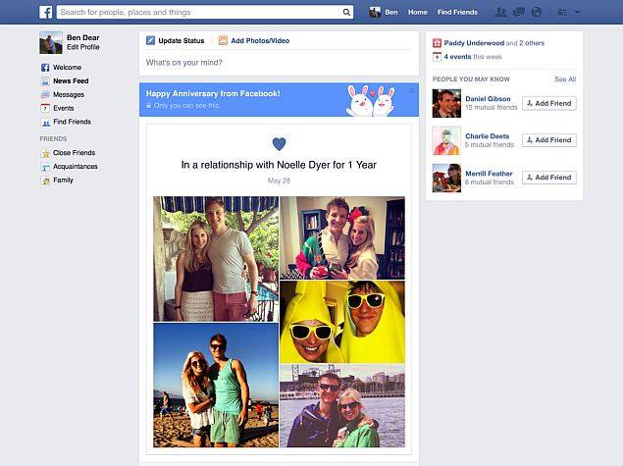Add Merrill Feather as friend
The height and width of the screenshot is (466, 623).
[x=548, y=178]
